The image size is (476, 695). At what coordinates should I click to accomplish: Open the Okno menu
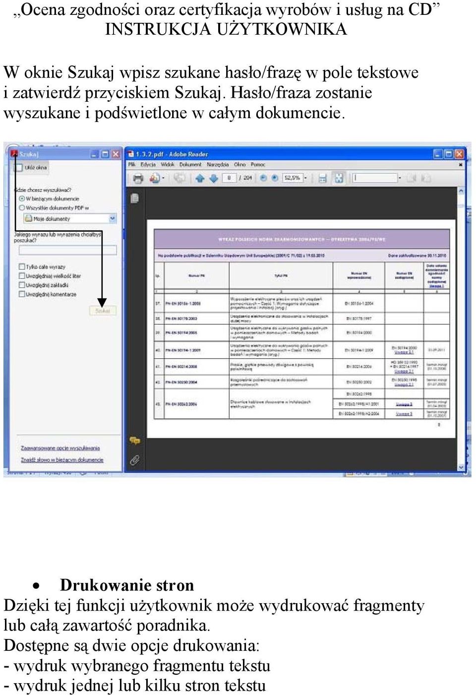[x=240, y=164]
